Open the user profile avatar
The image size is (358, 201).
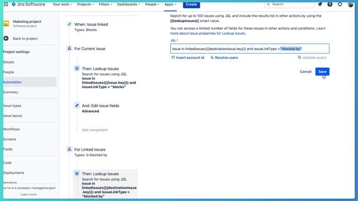(x=351, y=4)
